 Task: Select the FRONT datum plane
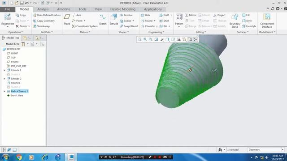(15, 62)
